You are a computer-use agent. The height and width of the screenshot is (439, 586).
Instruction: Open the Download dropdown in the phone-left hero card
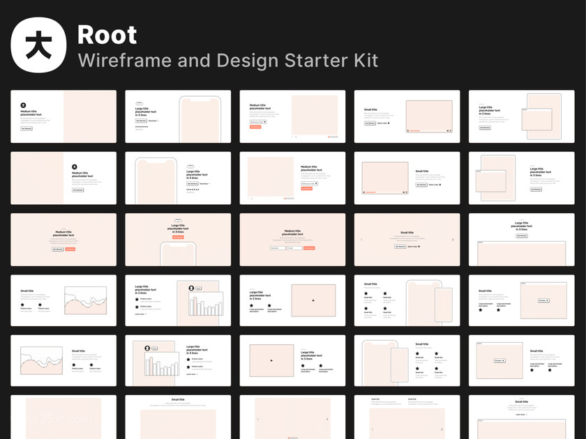pyautogui.click(x=205, y=184)
